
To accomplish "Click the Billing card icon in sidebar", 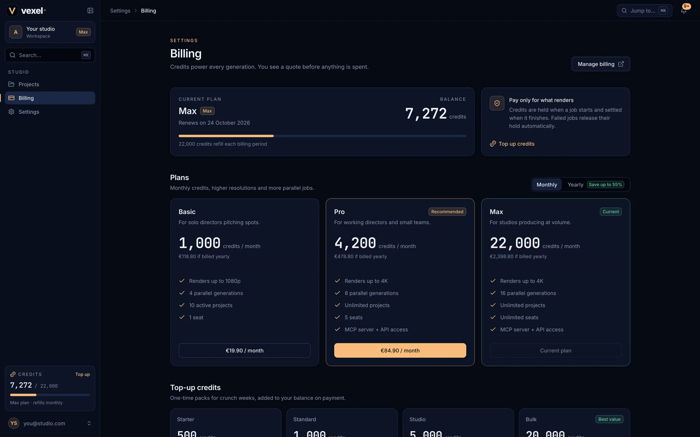I will (11, 98).
